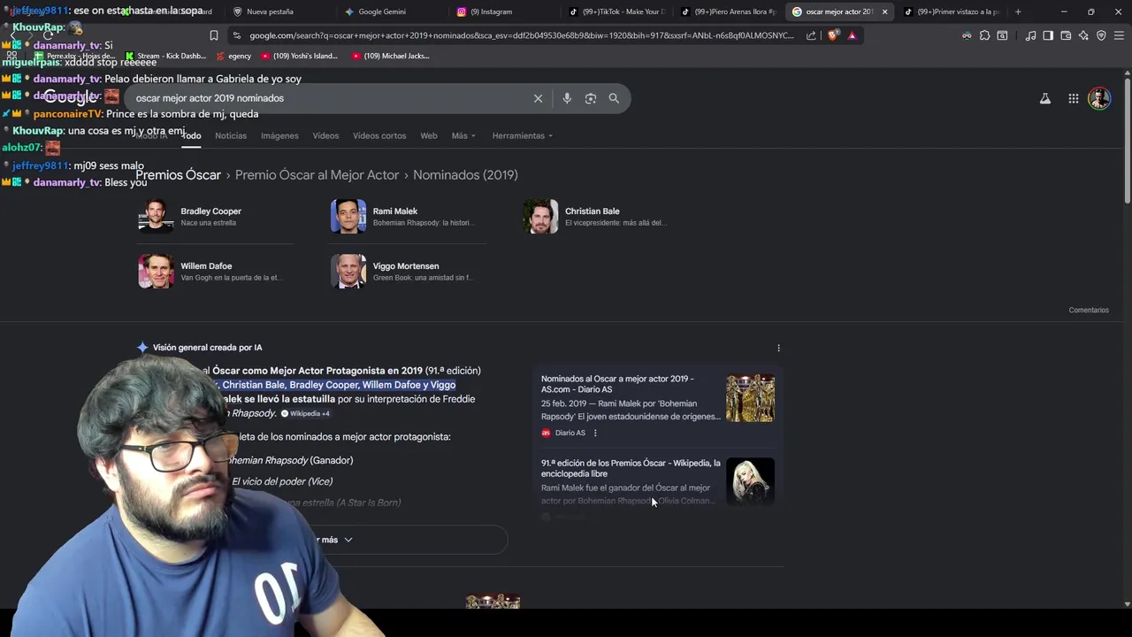The height and width of the screenshot is (637, 1132).
Task: Switch to the Web tab
Action: click(x=429, y=135)
